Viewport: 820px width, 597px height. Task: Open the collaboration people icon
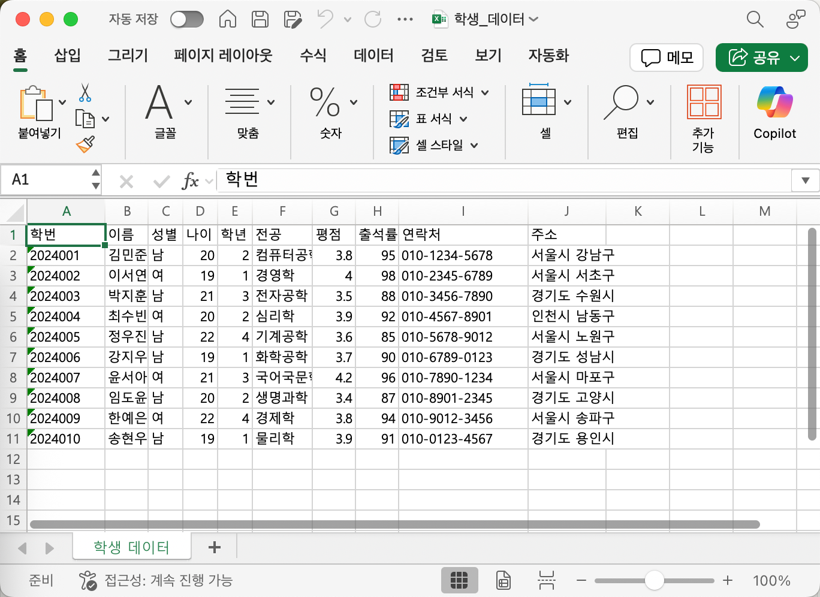tap(796, 19)
